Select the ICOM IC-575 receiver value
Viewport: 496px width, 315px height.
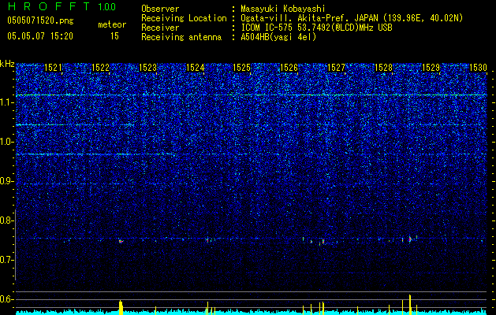tap(316, 28)
